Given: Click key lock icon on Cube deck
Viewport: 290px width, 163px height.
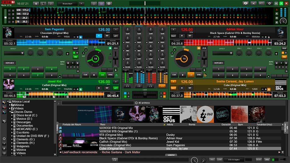Looking at the screenshot, I should pyautogui.click(x=269, y=89).
